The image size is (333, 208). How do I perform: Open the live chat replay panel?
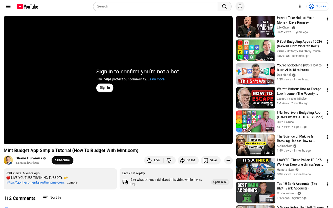click(220, 182)
